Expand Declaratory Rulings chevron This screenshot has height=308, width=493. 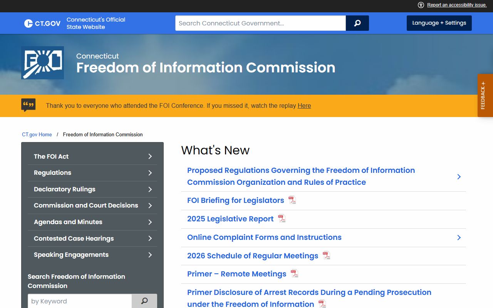tap(150, 189)
